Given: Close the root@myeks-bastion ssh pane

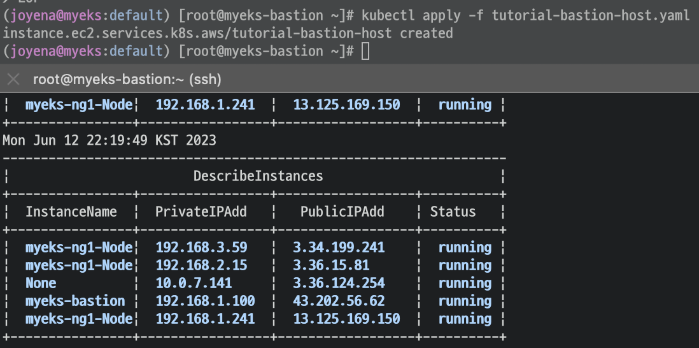Looking at the screenshot, I should click(13, 80).
